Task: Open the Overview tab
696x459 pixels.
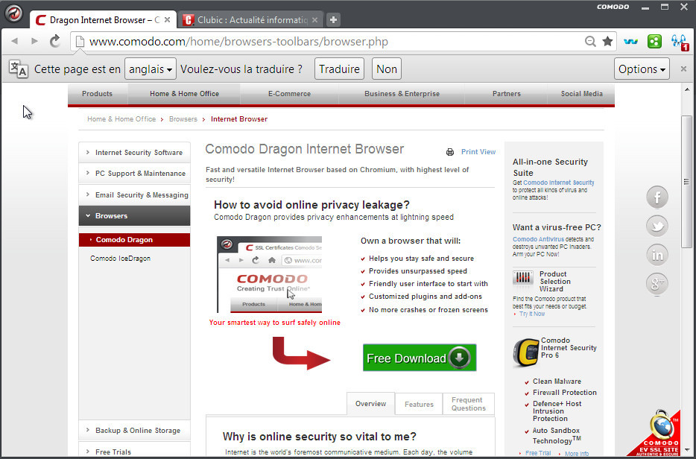Action: point(370,404)
